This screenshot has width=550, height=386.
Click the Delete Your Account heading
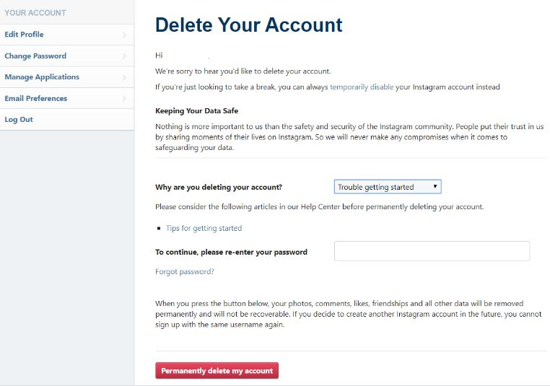(249, 25)
